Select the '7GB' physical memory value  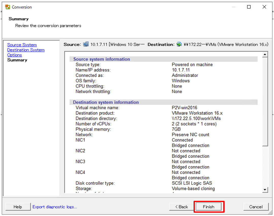(176, 129)
